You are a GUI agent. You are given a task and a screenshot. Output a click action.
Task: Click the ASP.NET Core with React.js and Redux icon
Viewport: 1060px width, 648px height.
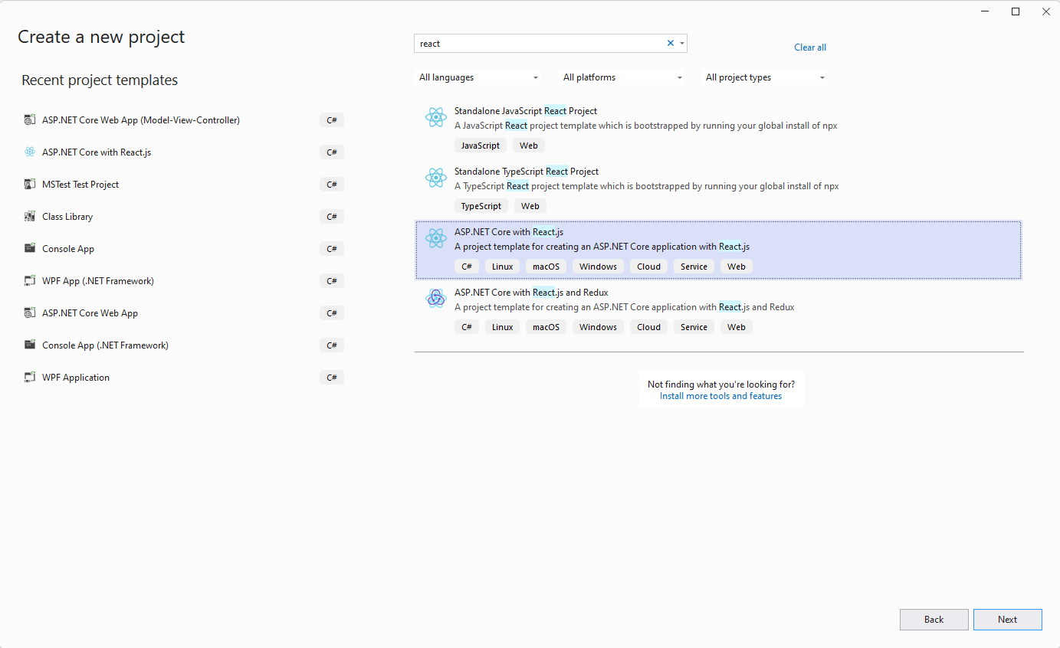[436, 299]
